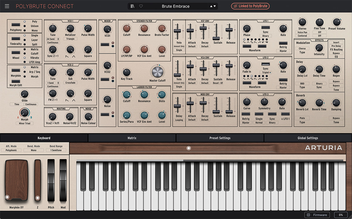Toggle the Polyphony mode button

tap(16, 25)
